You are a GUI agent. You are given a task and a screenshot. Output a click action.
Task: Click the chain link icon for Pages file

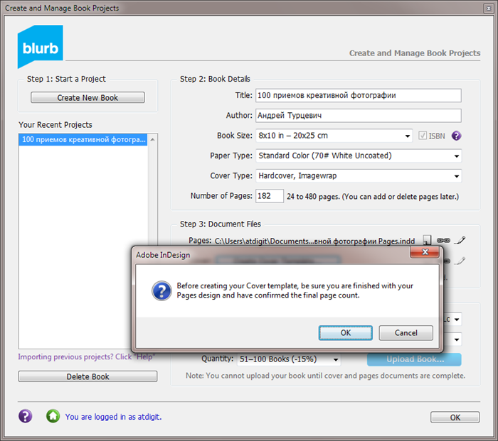pos(443,240)
